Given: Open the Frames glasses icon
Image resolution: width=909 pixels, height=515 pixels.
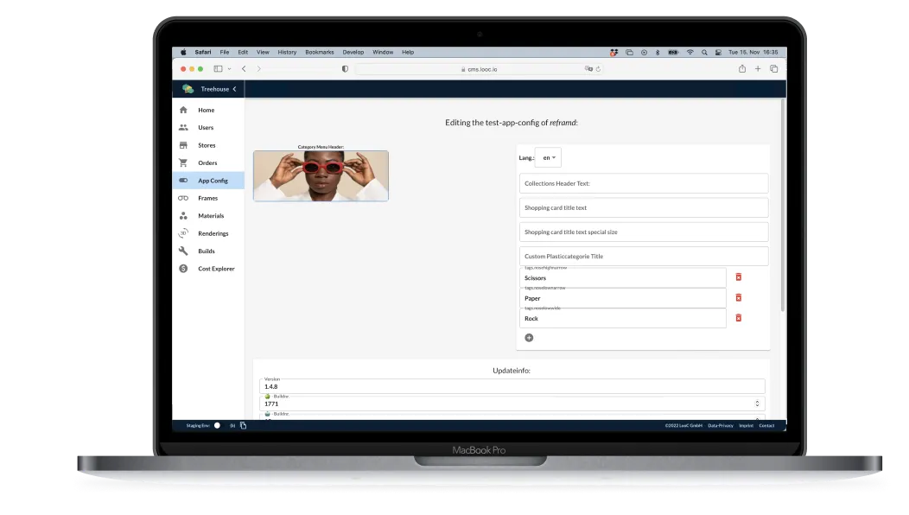Looking at the screenshot, I should coord(183,199).
